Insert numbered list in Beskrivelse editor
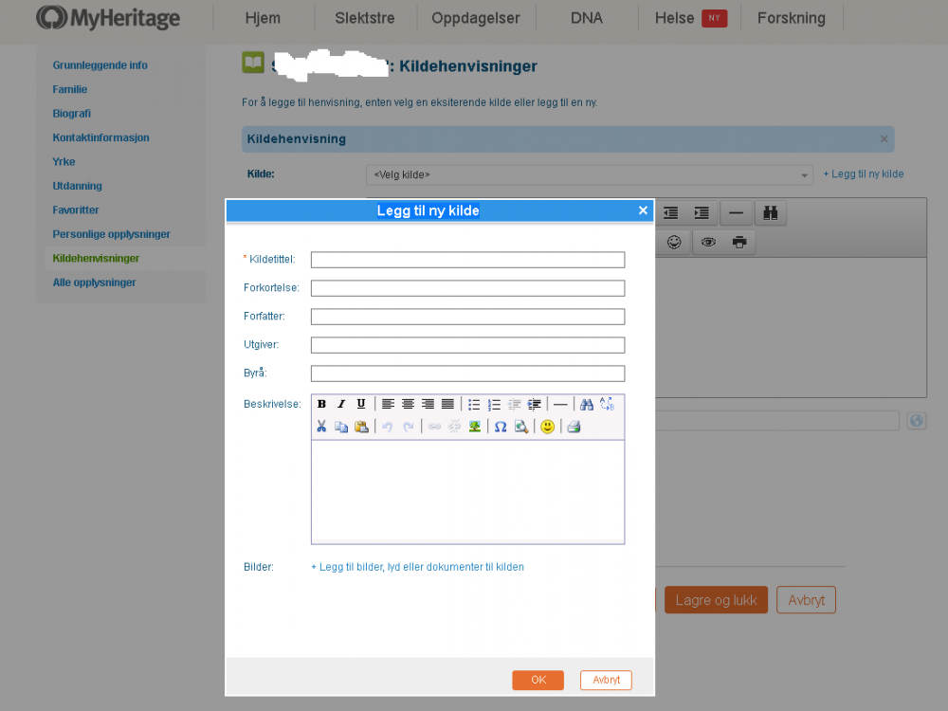This screenshot has height=711, width=948. click(x=494, y=405)
